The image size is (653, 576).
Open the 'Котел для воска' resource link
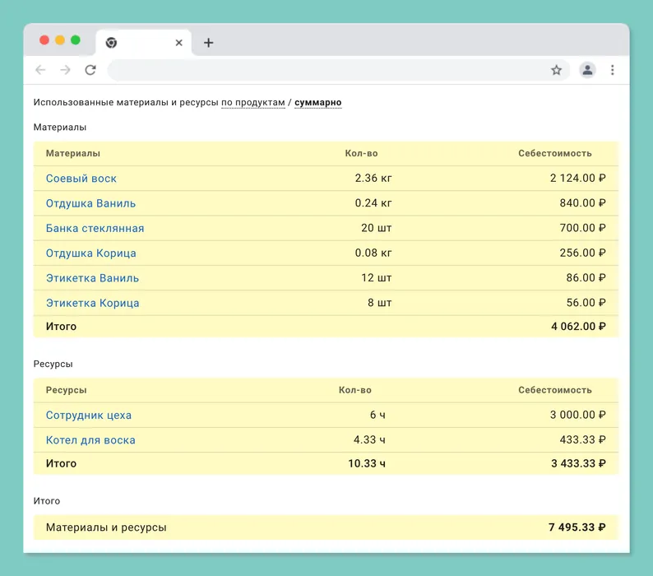pyautogui.click(x=90, y=440)
